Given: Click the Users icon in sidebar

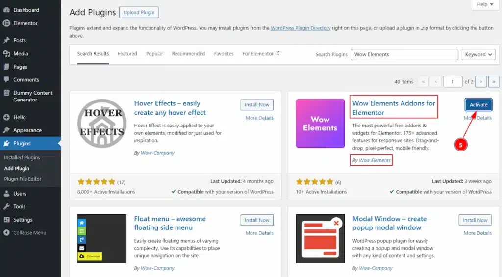Looking at the screenshot, I should click(x=6, y=194).
